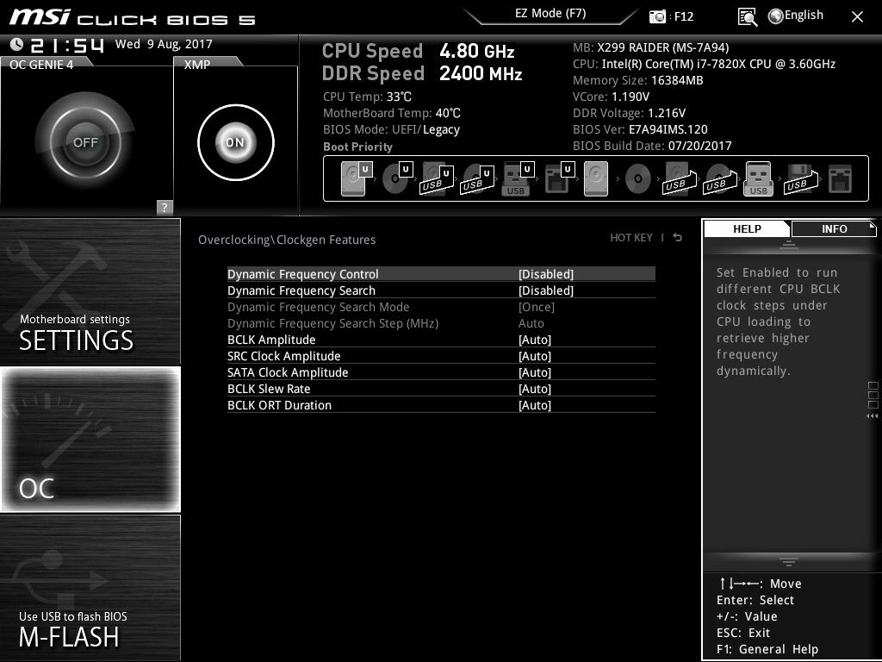The height and width of the screenshot is (662, 882).
Task: Select Dynamic Frequency Search row label
Action: click(301, 290)
